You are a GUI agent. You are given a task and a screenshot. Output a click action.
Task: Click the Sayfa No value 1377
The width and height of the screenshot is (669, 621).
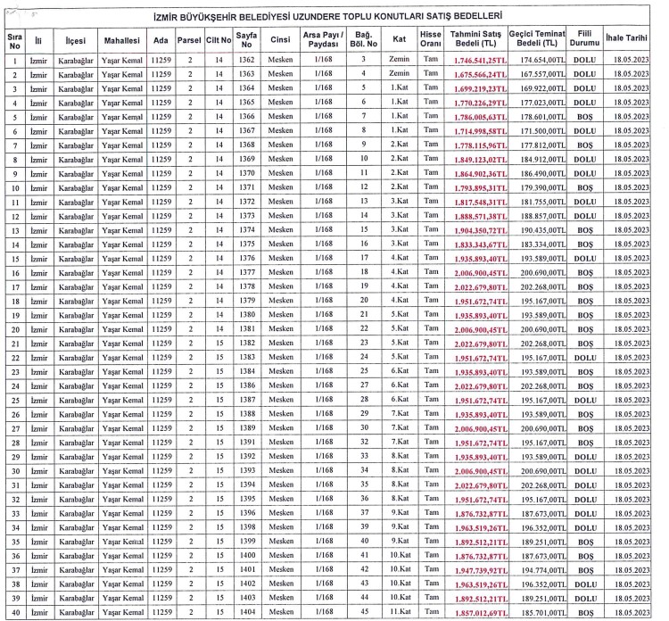coord(247,272)
